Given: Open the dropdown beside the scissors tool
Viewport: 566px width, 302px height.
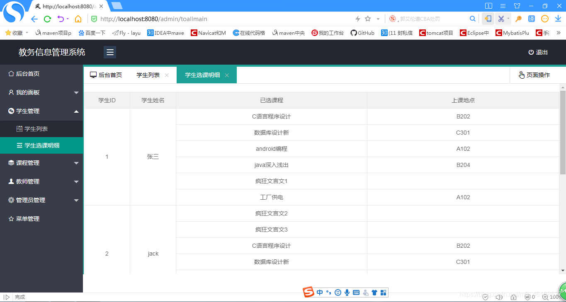Looking at the screenshot, I should point(508,19).
